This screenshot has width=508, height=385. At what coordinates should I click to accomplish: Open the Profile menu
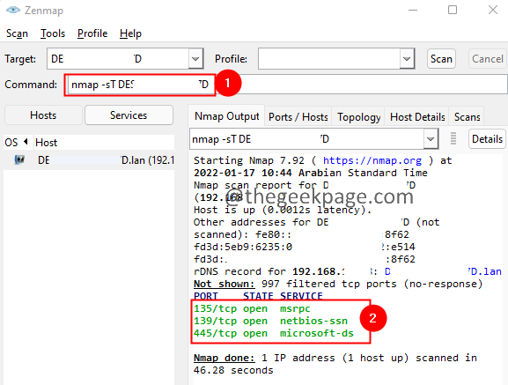(92, 33)
